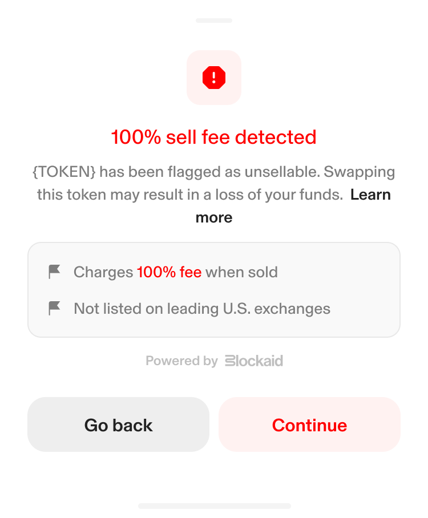Click the red Continue button
This screenshot has height=518, width=428.
point(309,424)
